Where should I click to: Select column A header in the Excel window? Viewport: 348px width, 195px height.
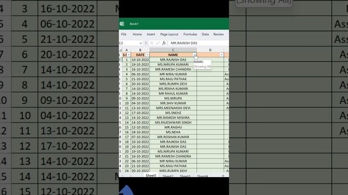[127, 50]
